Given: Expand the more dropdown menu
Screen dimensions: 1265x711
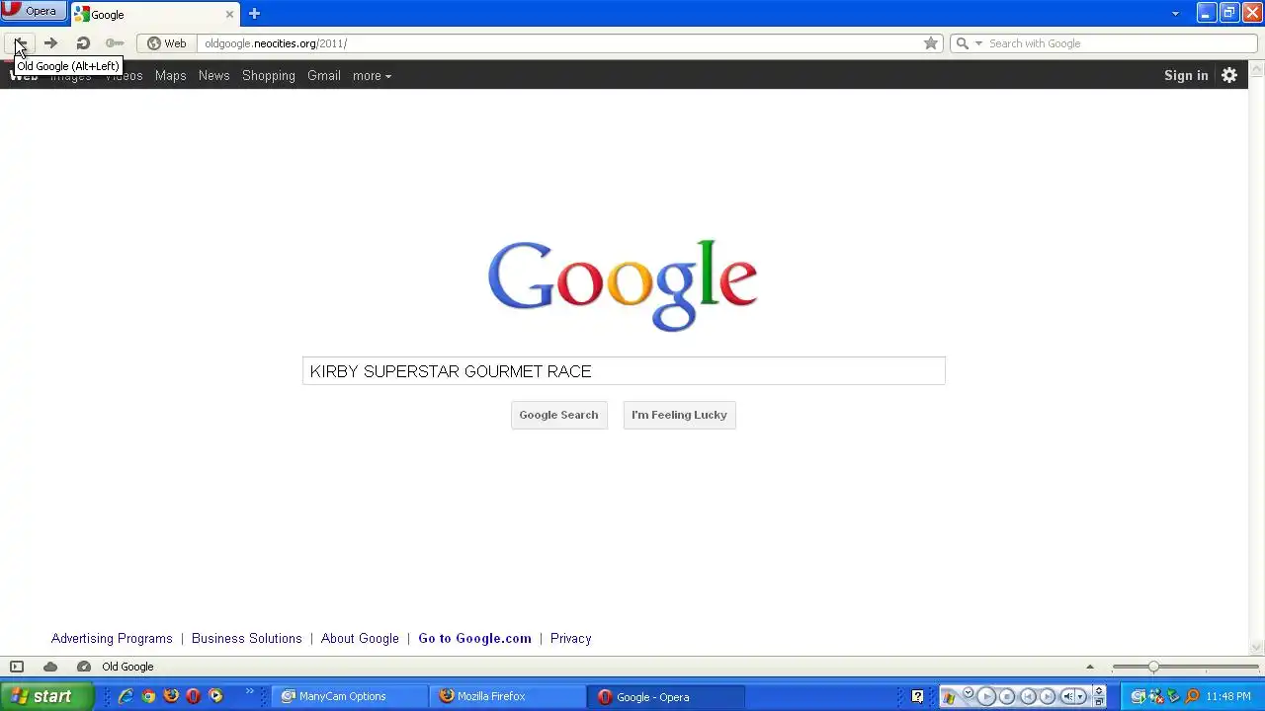Looking at the screenshot, I should point(372,76).
